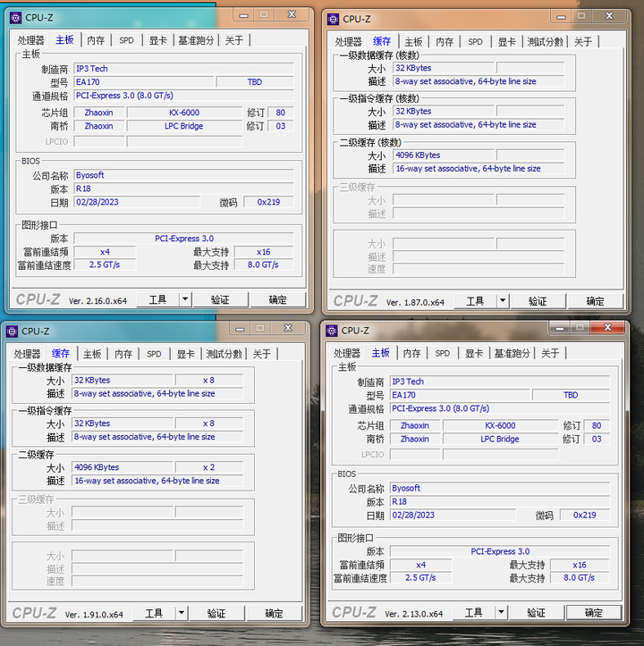Click x 2 L2 count in 1.91.0 window

[208, 467]
